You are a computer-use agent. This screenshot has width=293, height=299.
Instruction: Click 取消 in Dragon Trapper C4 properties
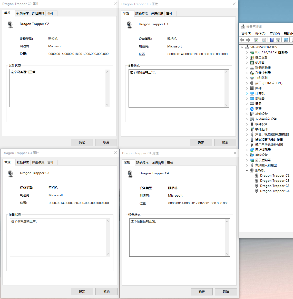[x=226, y=292]
